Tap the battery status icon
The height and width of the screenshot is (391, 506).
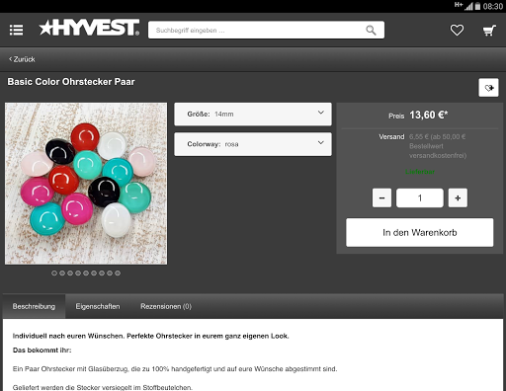tap(477, 6)
